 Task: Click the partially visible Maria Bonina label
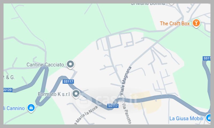coord(148,4)
